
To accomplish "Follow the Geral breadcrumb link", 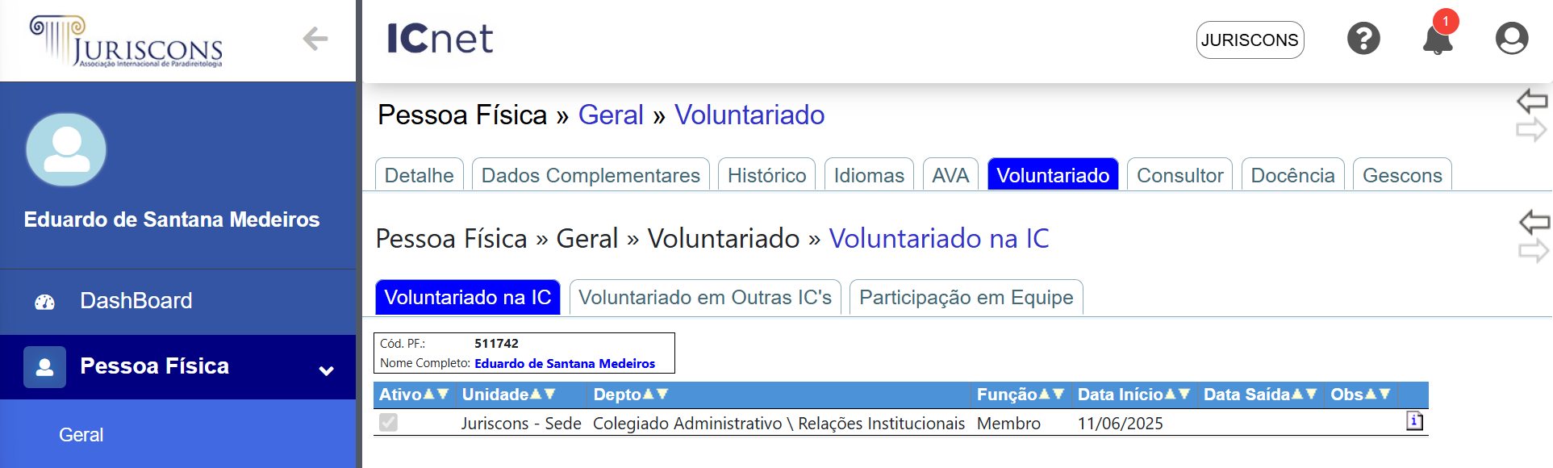I will [x=611, y=115].
